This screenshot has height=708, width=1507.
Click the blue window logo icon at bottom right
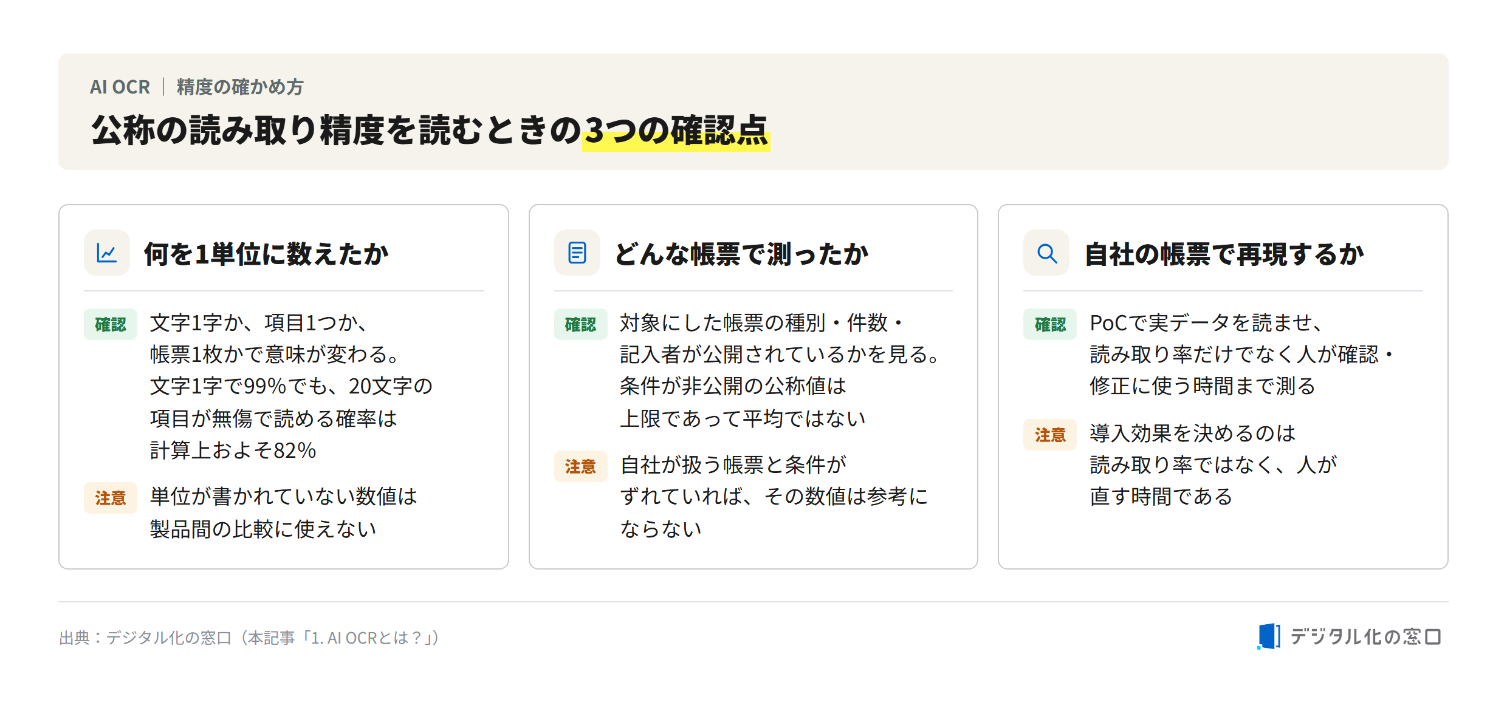coord(1268,636)
